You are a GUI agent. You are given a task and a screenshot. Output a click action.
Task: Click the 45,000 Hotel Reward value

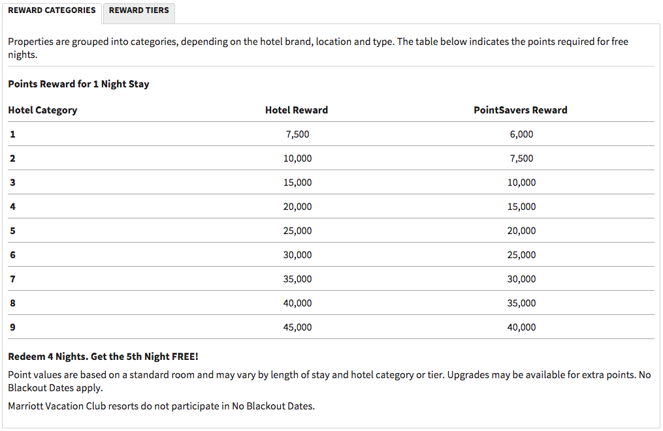point(297,327)
